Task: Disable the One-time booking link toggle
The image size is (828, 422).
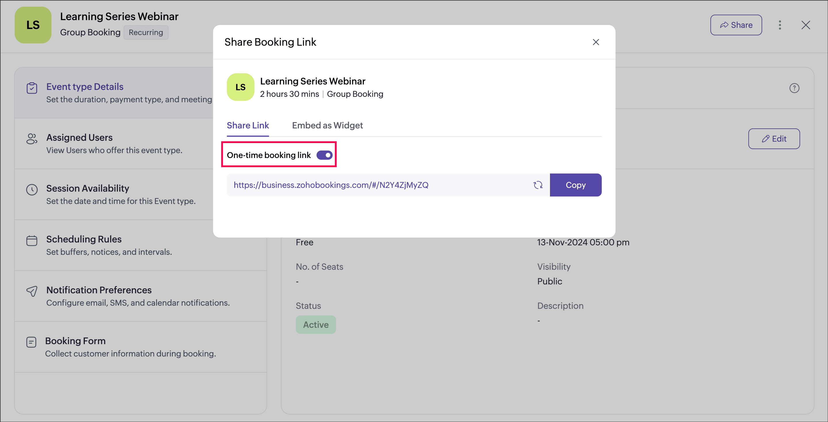Action: point(324,155)
